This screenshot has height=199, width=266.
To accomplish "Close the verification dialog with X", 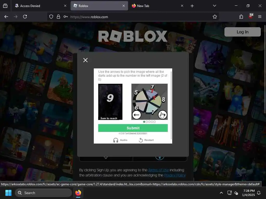I will point(85,60).
